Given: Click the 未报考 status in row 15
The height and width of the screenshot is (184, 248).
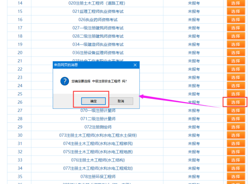Looking at the screenshot, I should pos(194,11).
